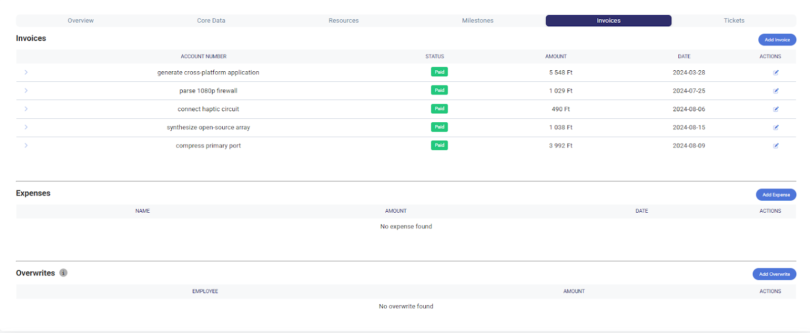Expand the compress primary port row

coord(26,145)
